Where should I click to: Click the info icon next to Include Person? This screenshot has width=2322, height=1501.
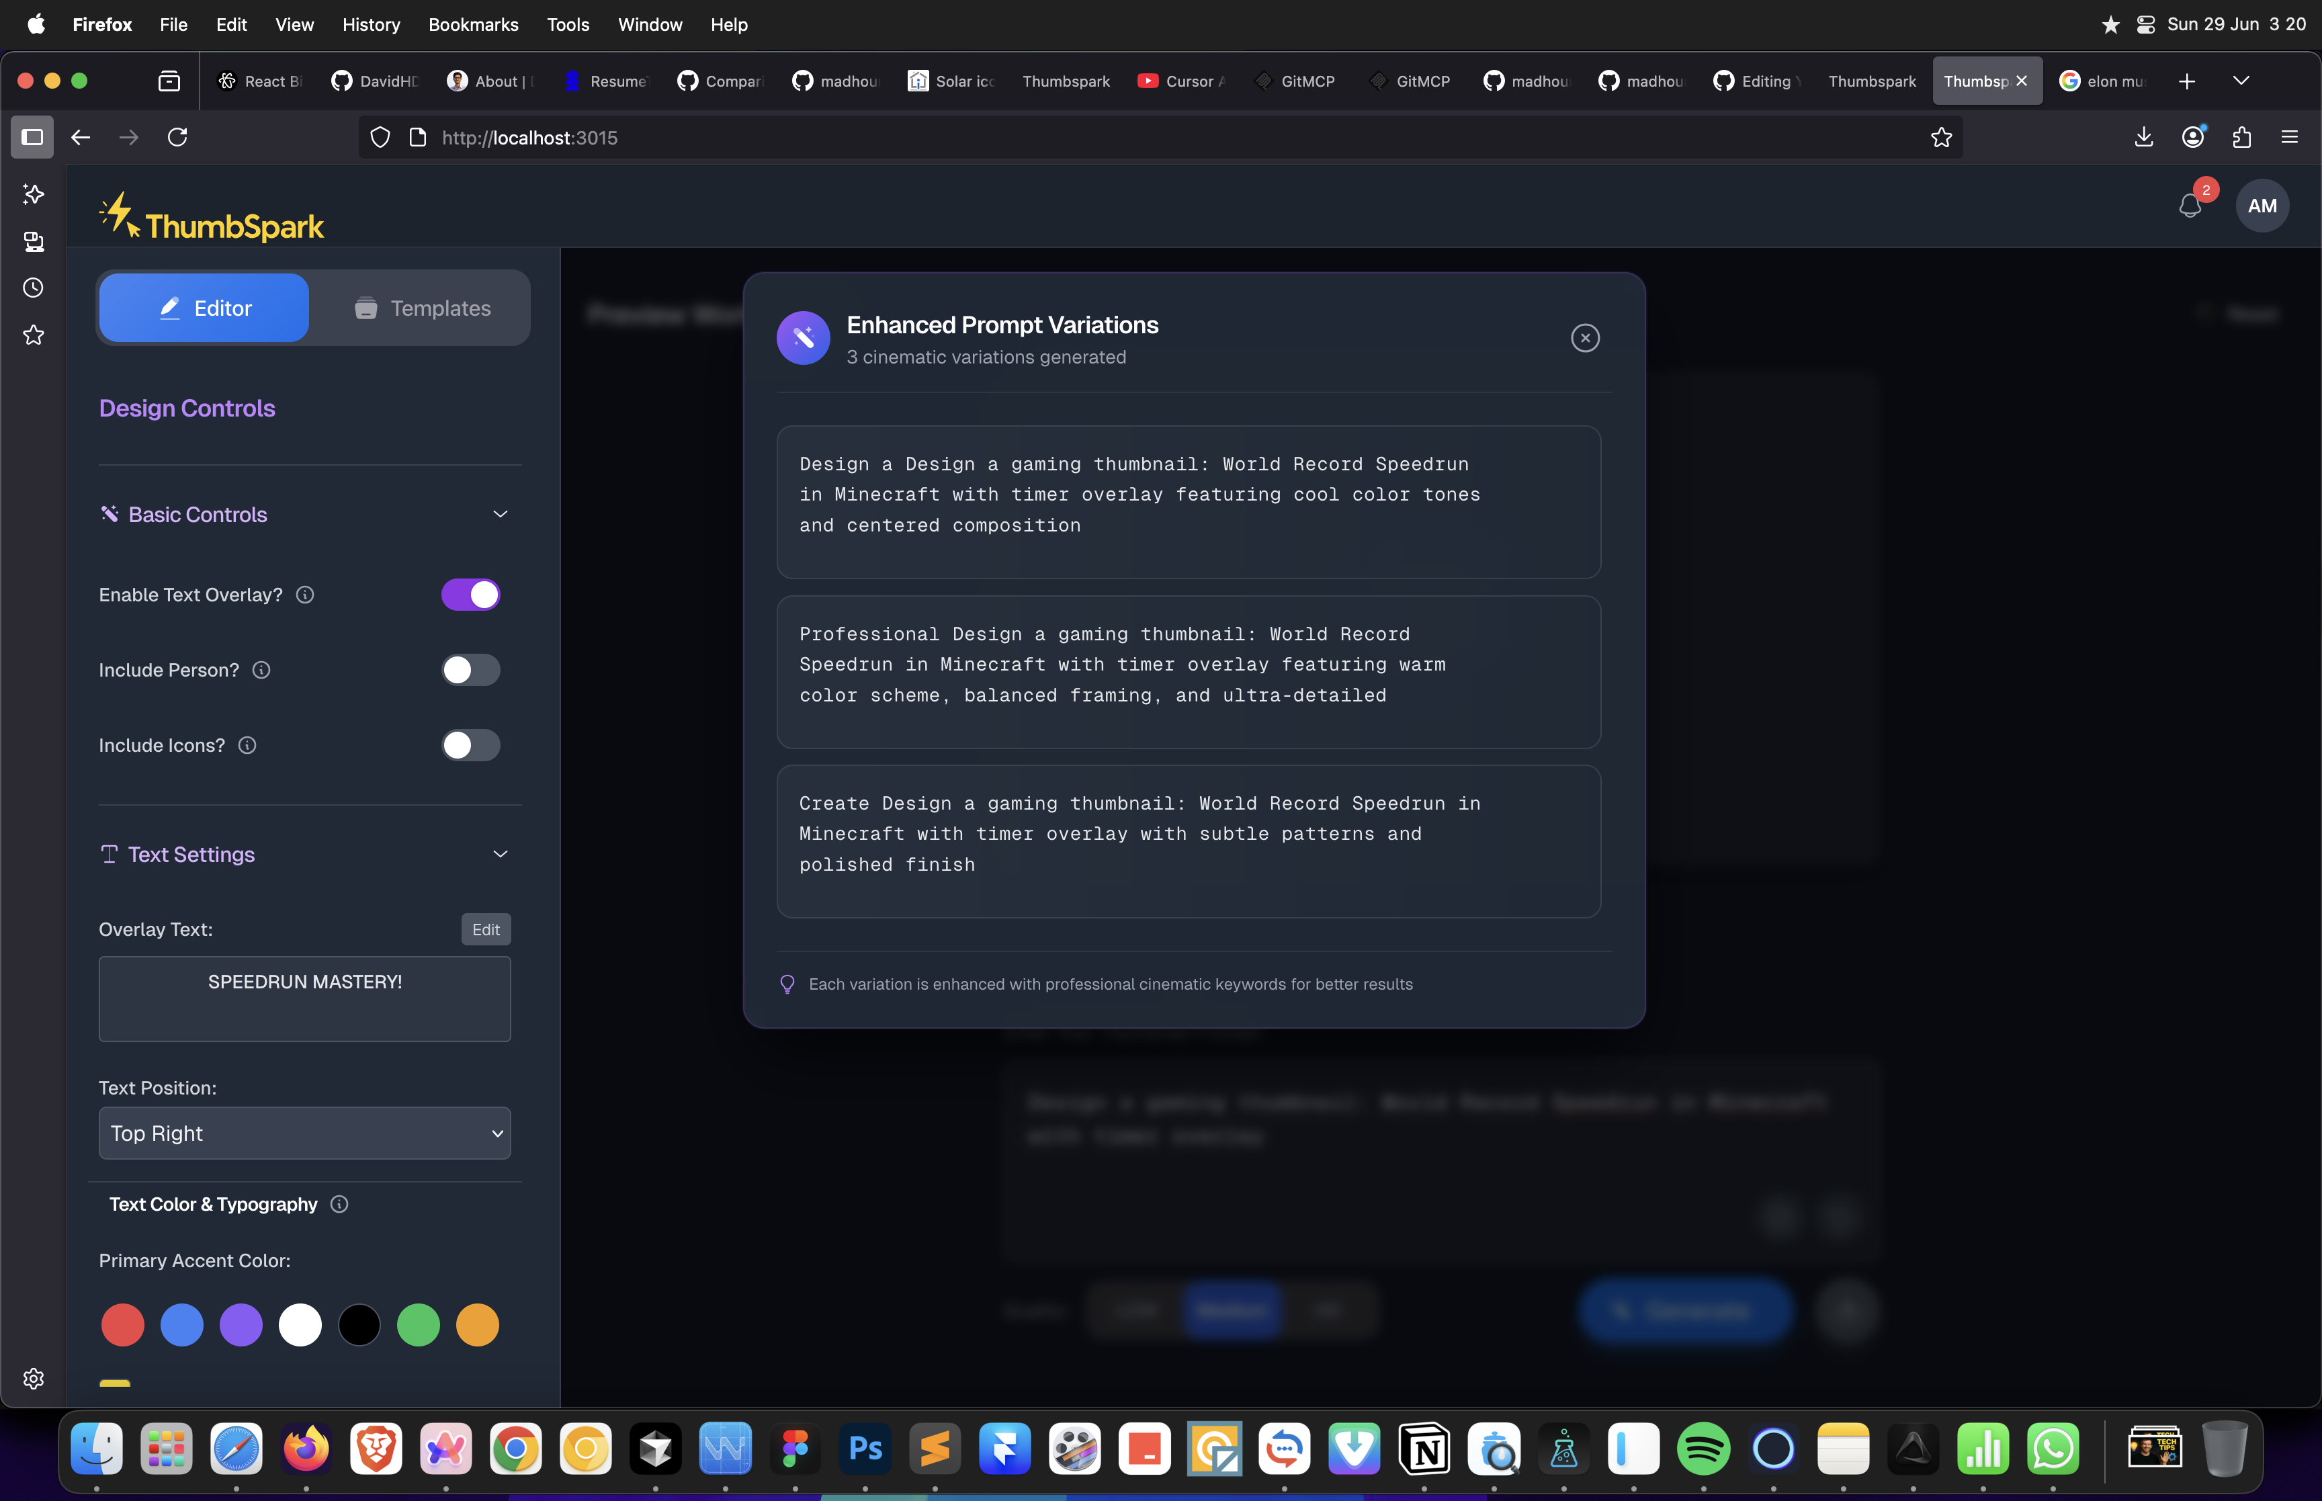click(x=261, y=670)
